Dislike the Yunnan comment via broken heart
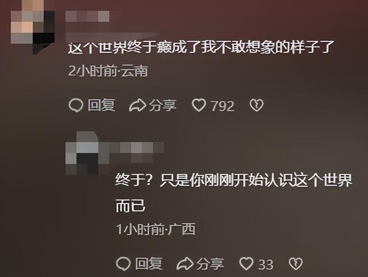This screenshot has height=277, width=368. coord(256,105)
